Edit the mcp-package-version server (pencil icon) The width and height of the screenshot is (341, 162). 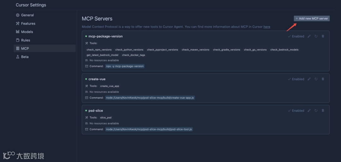pyautogui.click(x=309, y=36)
